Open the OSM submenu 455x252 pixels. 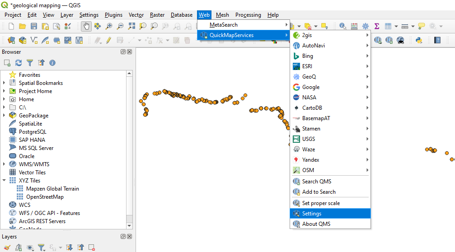(x=330, y=170)
